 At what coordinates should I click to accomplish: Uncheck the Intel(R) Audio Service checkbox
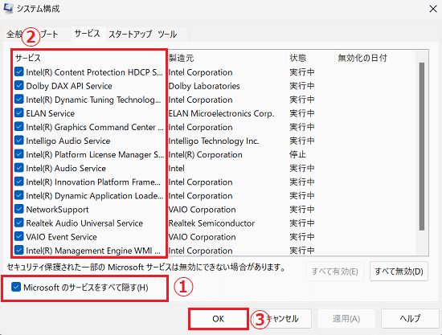pyautogui.click(x=19, y=168)
